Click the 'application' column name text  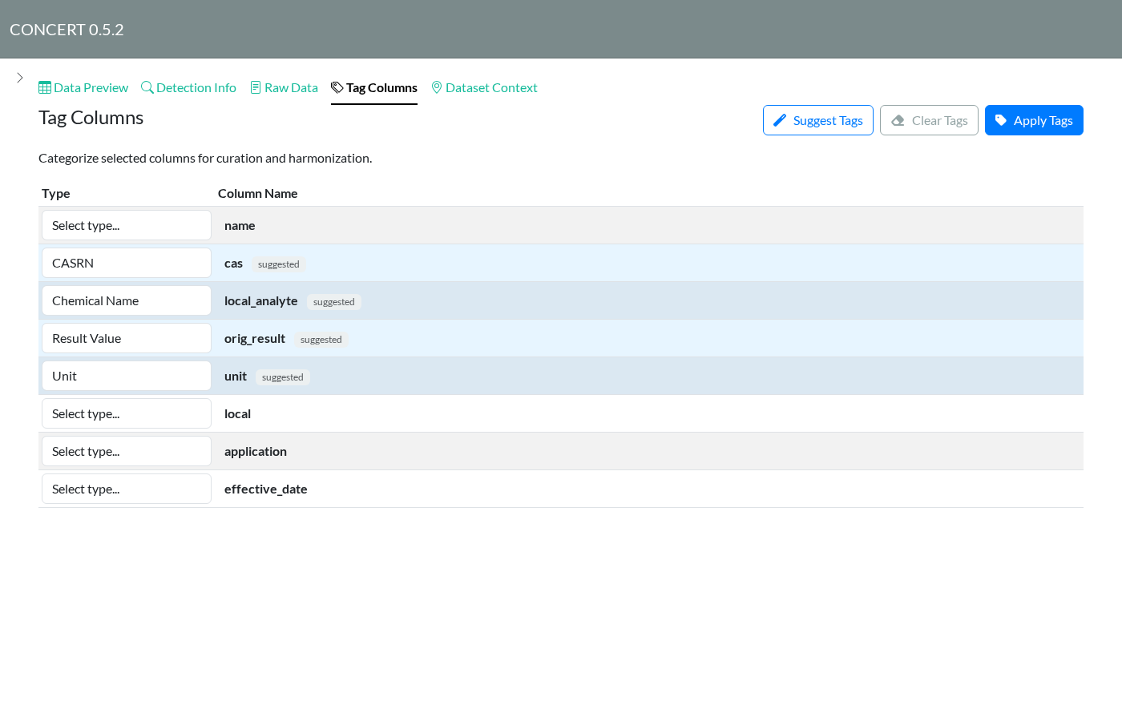(256, 452)
